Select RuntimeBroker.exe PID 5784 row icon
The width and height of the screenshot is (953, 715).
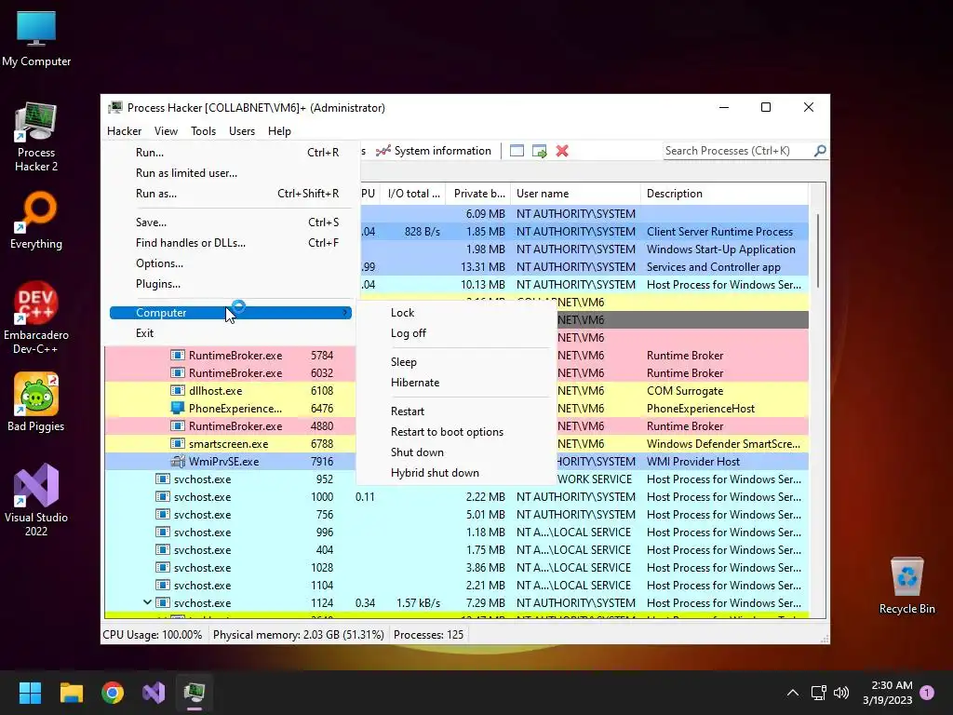tap(178, 355)
